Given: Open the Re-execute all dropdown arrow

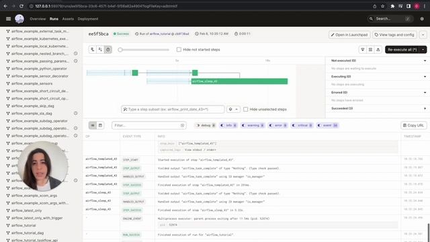Looking at the screenshot, I should coord(423,50).
